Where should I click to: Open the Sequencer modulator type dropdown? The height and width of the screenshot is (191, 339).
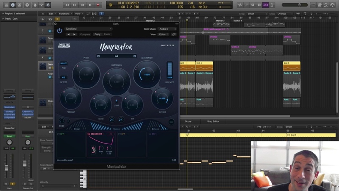pyautogui.click(x=97, y=134)
